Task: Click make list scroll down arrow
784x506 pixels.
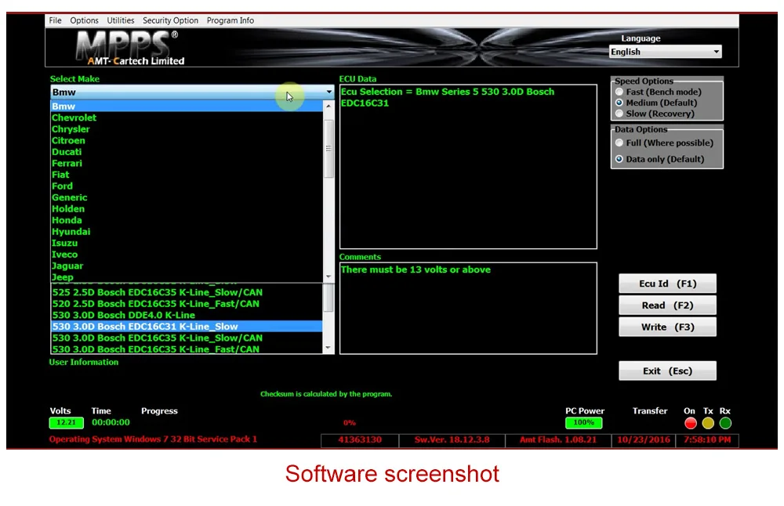Action: tap(328, 276)
